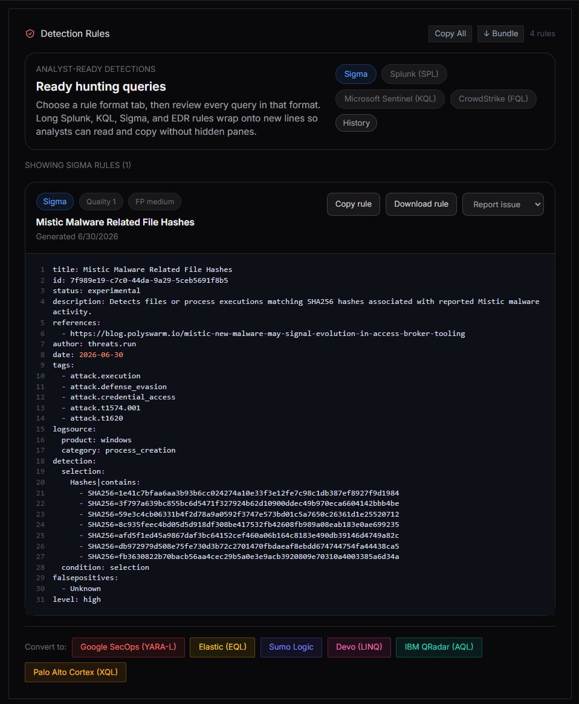Click the attack.defense_evasion tag line

(114, 387)
